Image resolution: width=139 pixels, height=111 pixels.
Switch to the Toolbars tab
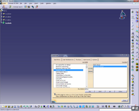click(78, 60)
